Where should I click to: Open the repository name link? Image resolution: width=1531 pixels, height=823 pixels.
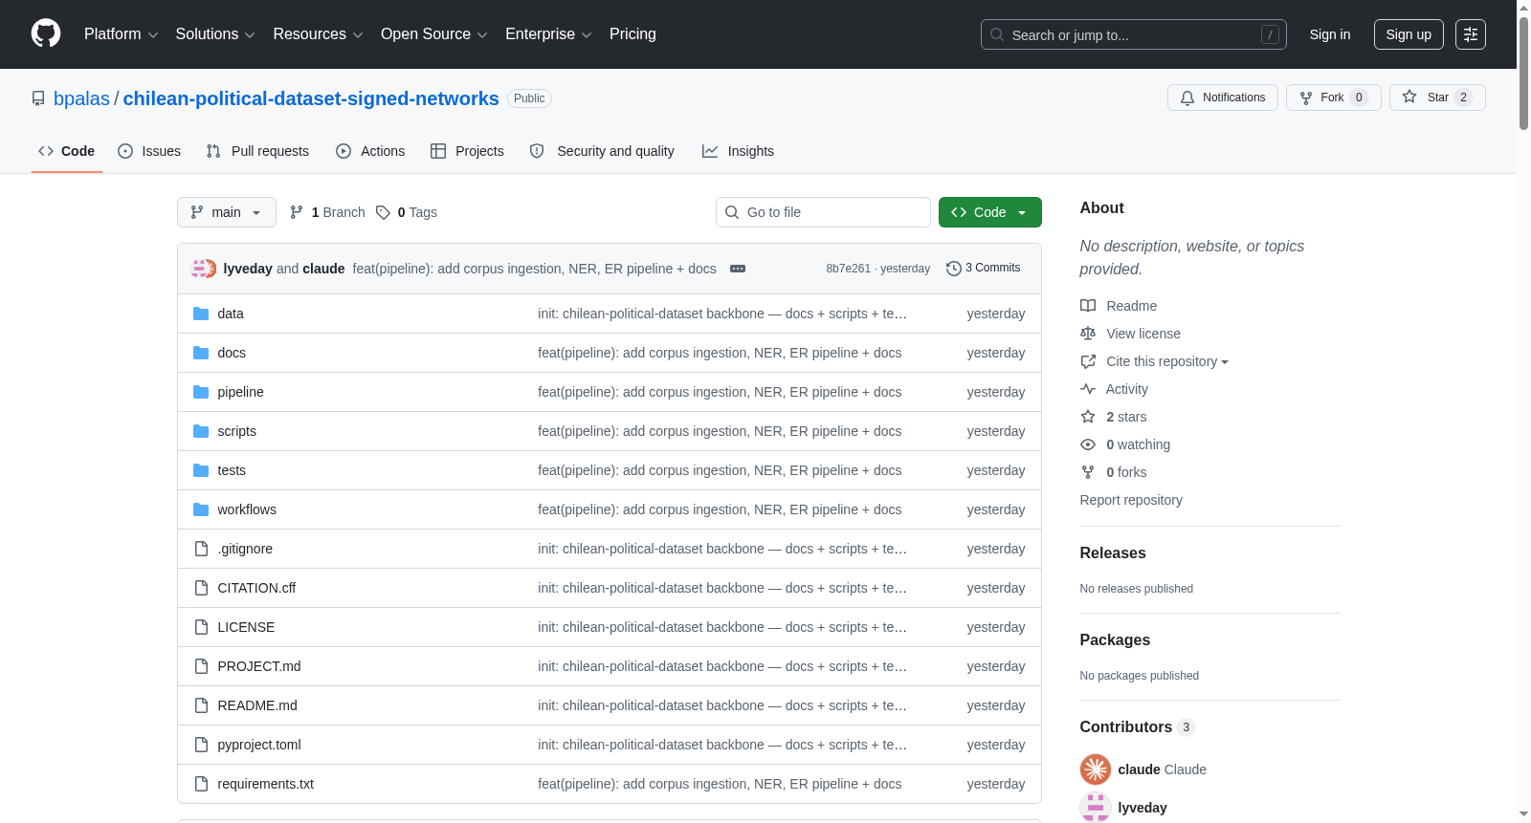(x=311, y=98)
